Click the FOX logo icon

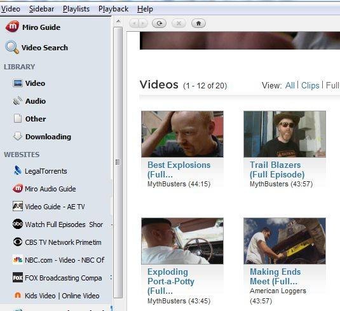coord(18,277)
